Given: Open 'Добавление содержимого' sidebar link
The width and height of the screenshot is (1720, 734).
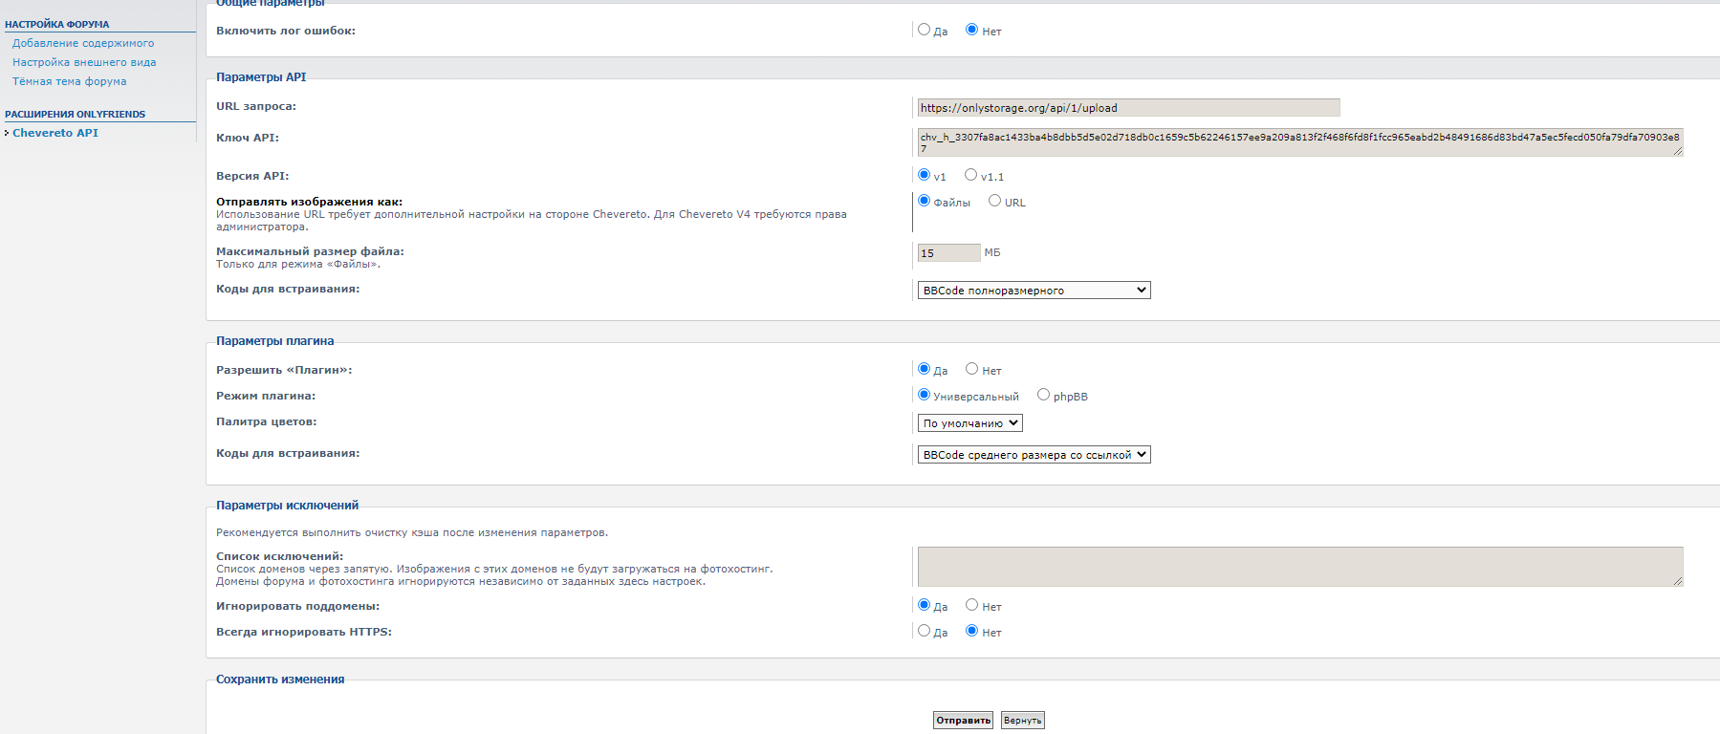Looking at the screenshot, I should (x=83, y=43).
